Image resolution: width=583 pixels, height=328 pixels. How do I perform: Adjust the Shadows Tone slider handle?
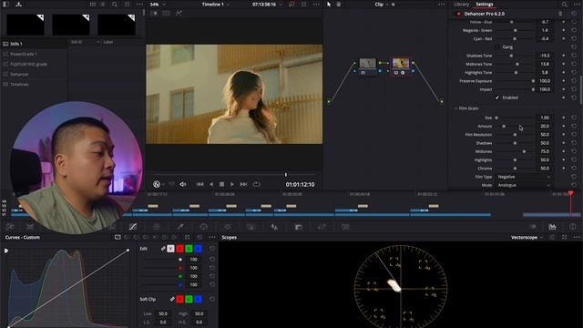click(511, 56)
